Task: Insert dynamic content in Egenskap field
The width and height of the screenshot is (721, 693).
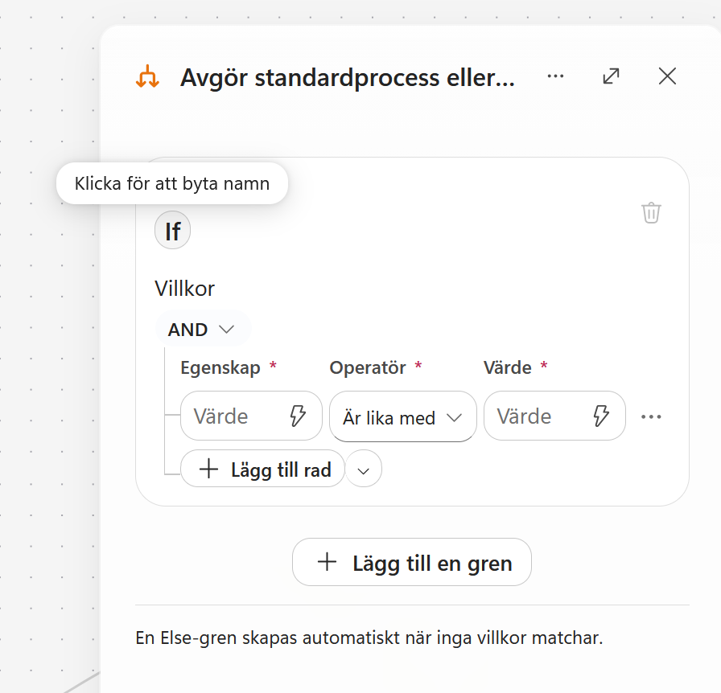Action: click(298, 416)
